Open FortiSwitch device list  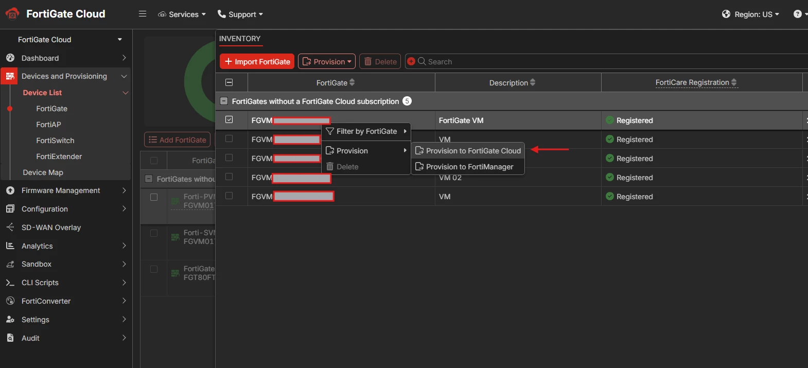[x=55, y=141]
